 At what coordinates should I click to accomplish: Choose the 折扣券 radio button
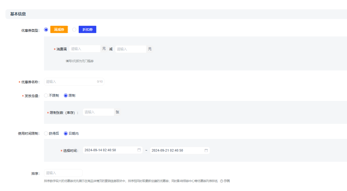(74, 30)
